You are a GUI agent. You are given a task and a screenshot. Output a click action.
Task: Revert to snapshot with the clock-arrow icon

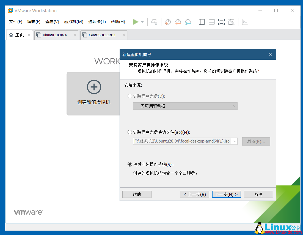[178, 22]
